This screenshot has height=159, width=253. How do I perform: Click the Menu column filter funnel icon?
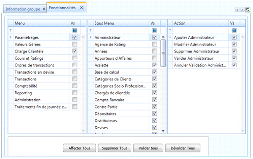(x=11, y=30)
